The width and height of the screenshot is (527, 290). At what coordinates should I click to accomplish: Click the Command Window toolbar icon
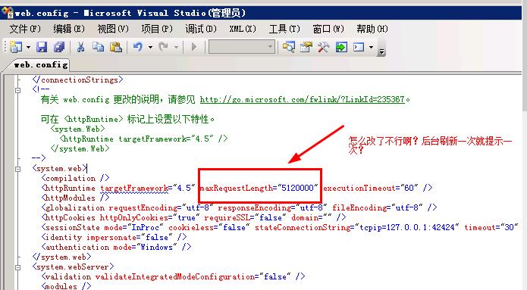point(359,47)
